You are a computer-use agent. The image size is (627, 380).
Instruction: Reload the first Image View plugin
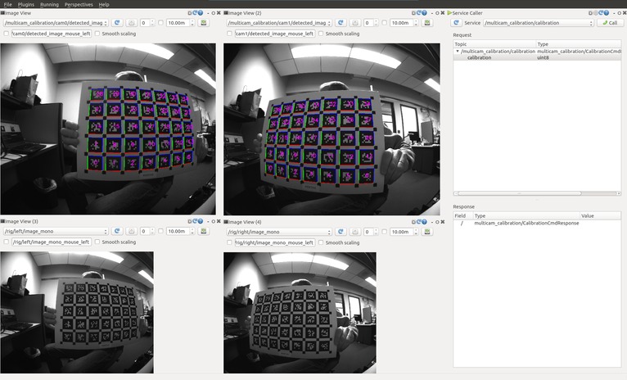point(196,13)
